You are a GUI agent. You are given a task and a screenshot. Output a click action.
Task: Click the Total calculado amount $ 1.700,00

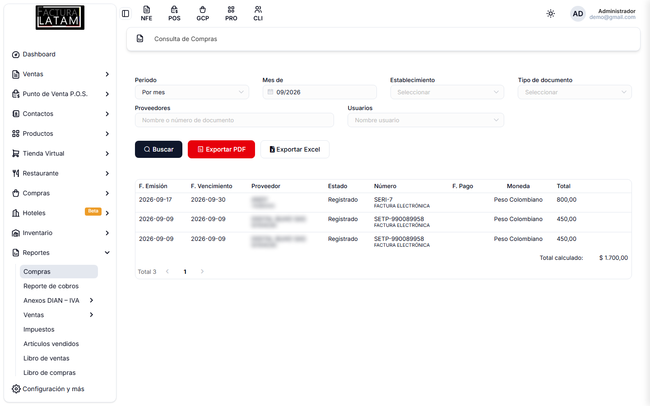click(613, 258)
